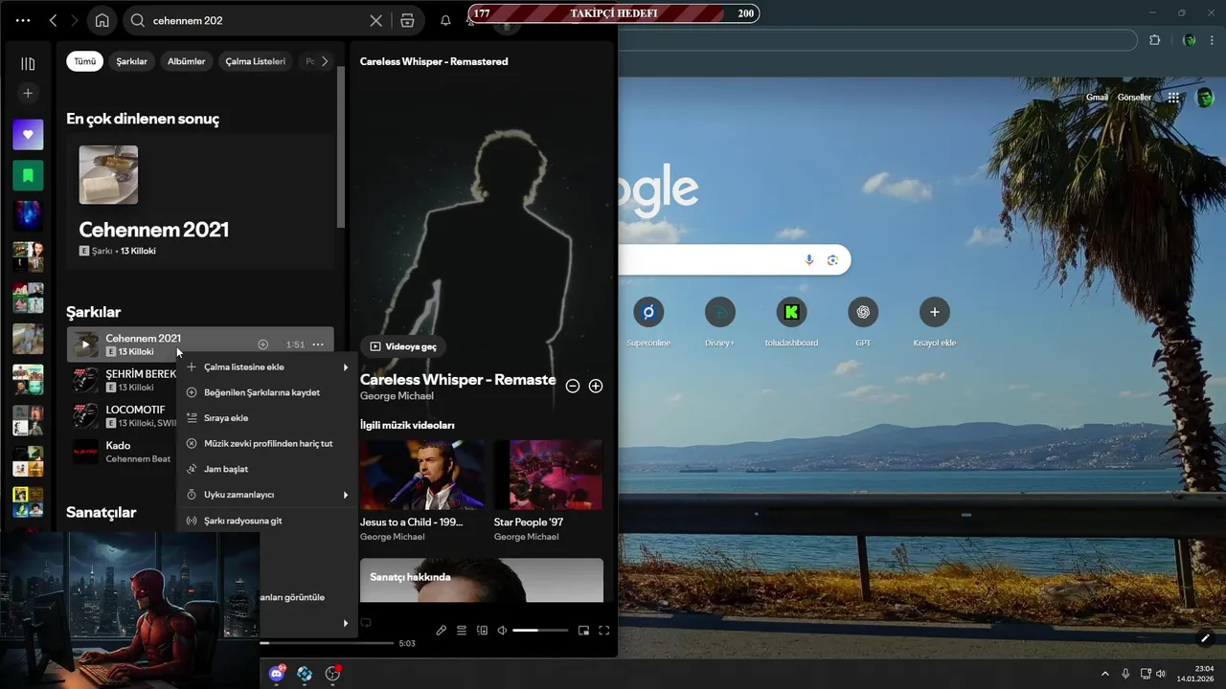
Task: Open the Cehennem 2021 top result card
Action: point(200,201)
